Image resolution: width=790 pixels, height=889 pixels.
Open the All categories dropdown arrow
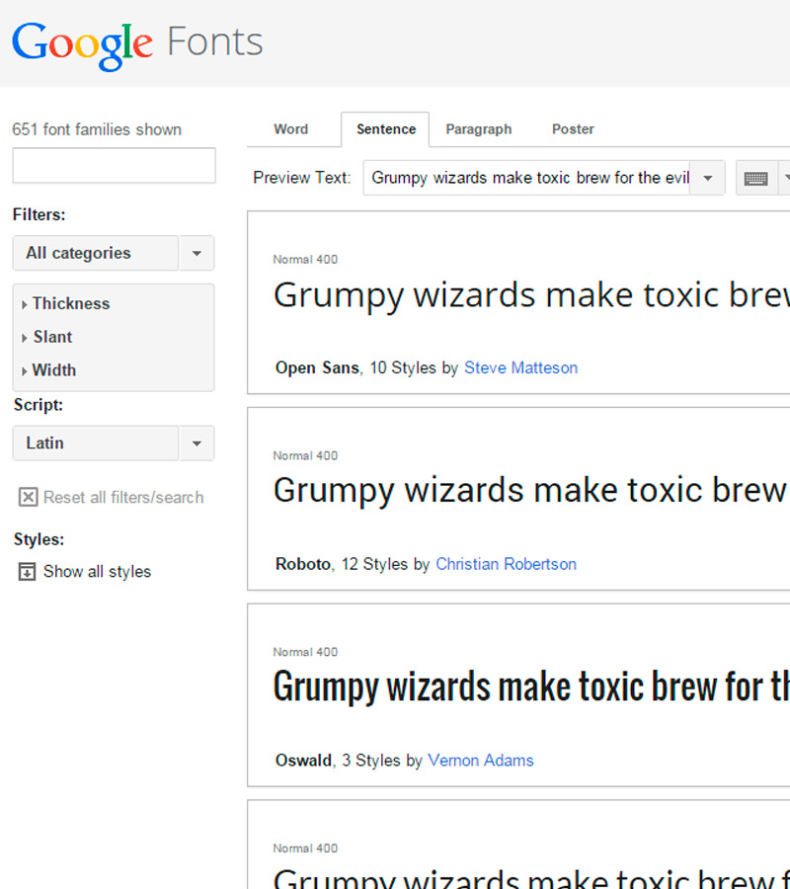[x=197, y=254]
